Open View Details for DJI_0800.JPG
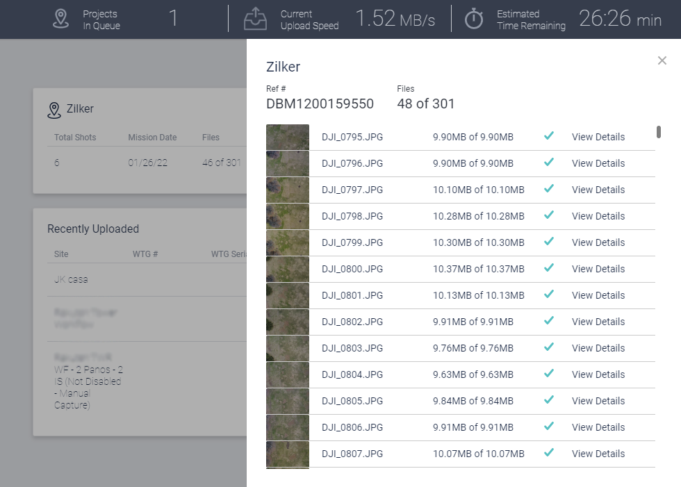The height and width of the screenshot is (487, 681). (598, 269)
